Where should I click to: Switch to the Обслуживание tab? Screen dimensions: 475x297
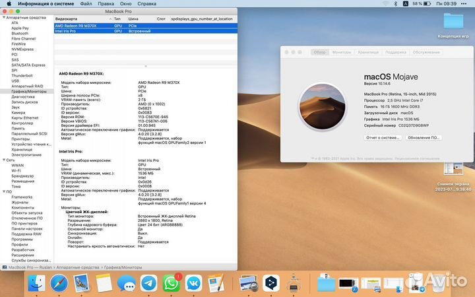click(x=426, y=52)
